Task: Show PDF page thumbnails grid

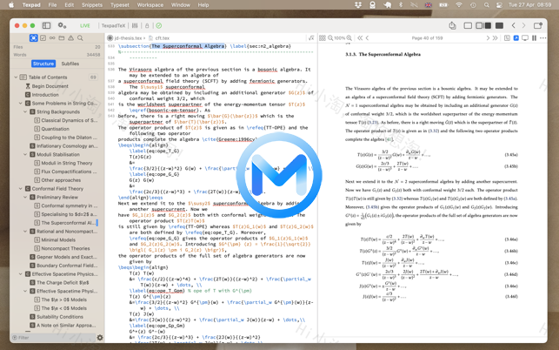Action: pos(323,37)
